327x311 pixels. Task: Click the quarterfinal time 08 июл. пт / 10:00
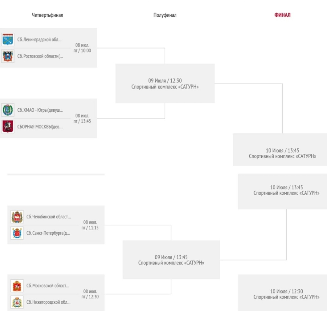coord(82,48)
